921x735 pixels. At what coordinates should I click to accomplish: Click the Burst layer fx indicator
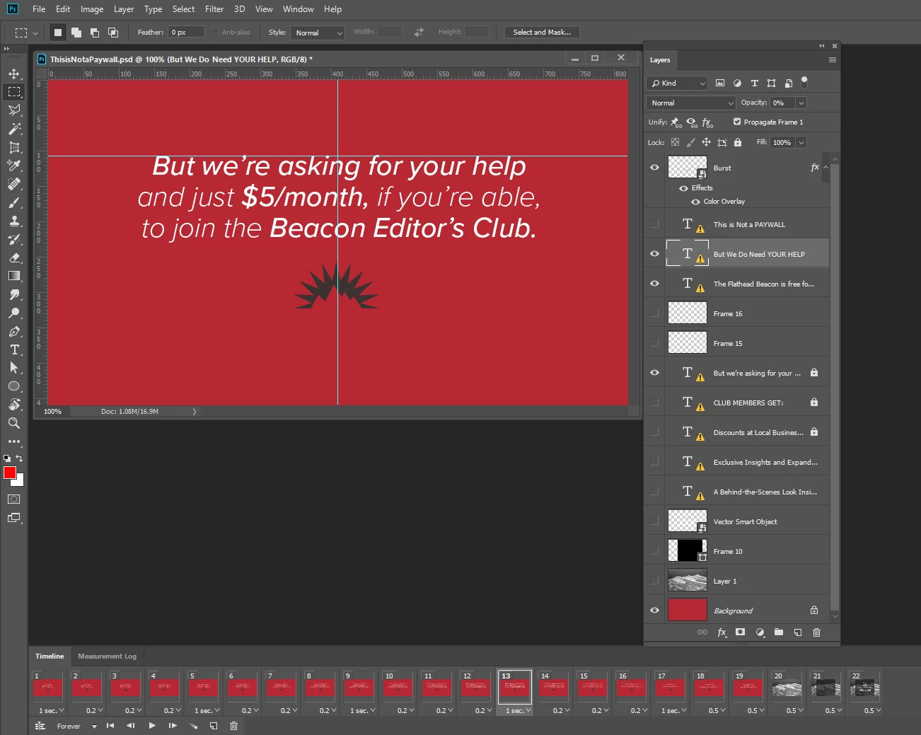coord(815,168)
